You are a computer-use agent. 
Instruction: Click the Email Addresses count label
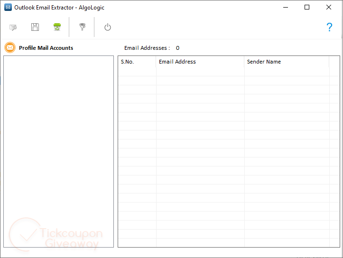coord(147,48)
